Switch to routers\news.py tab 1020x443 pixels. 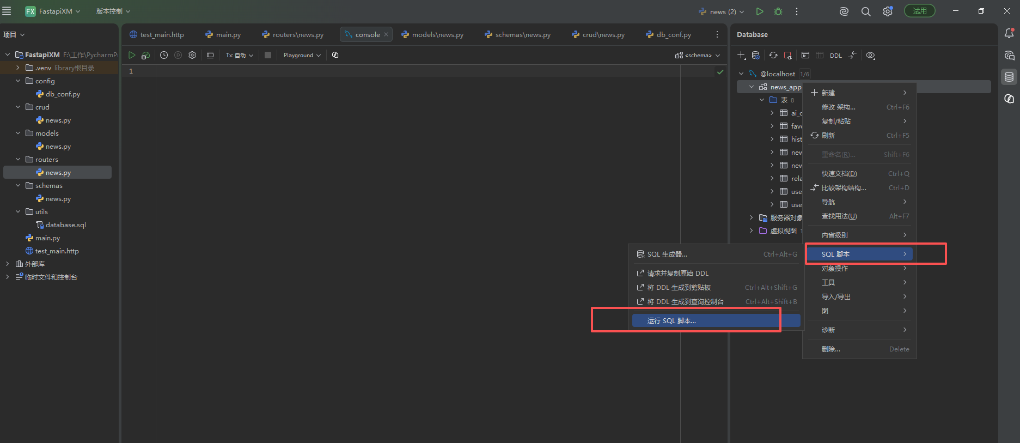(293, 34)
